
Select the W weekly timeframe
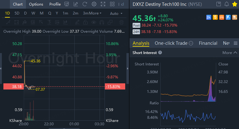coord(33,13)
